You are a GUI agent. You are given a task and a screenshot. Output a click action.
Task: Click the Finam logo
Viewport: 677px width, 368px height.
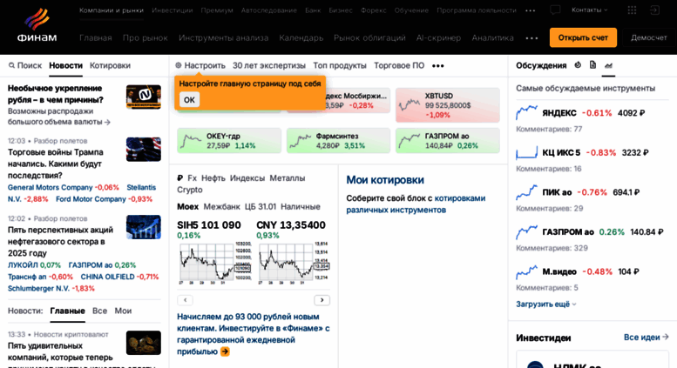(x=37, y=25)
